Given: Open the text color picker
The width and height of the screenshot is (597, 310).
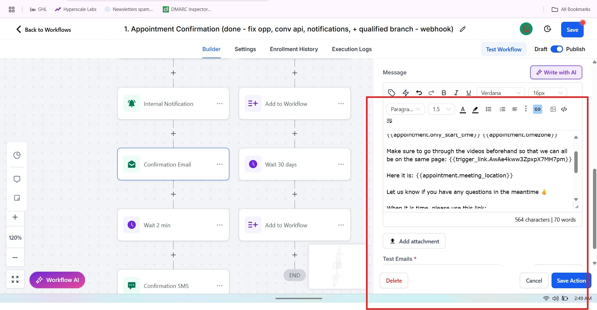Looking at the screenshot, I should coord(463,109).
